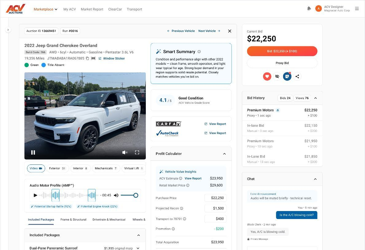Go to My ACV
Image resolution: width=365 pixels, height=250 pixels.
70,9
